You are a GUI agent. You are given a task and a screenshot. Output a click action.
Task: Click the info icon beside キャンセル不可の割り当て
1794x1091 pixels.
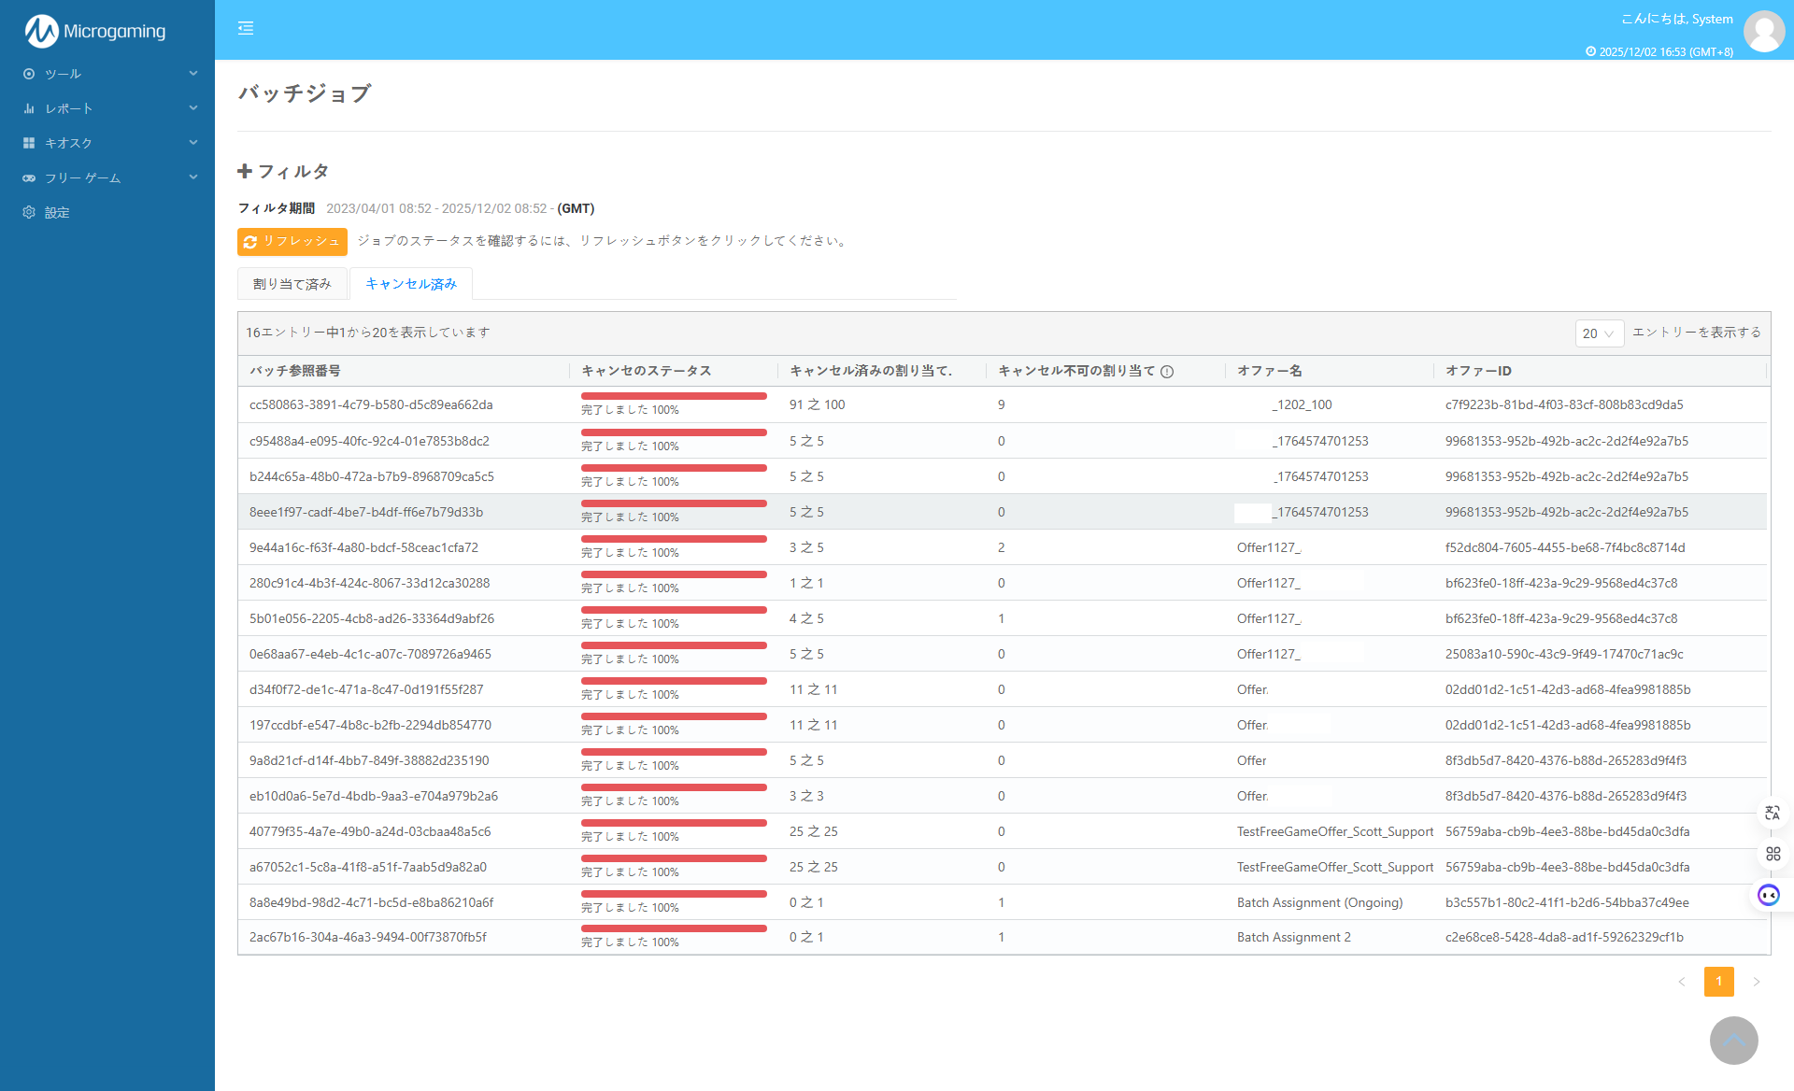(1167, 372)
